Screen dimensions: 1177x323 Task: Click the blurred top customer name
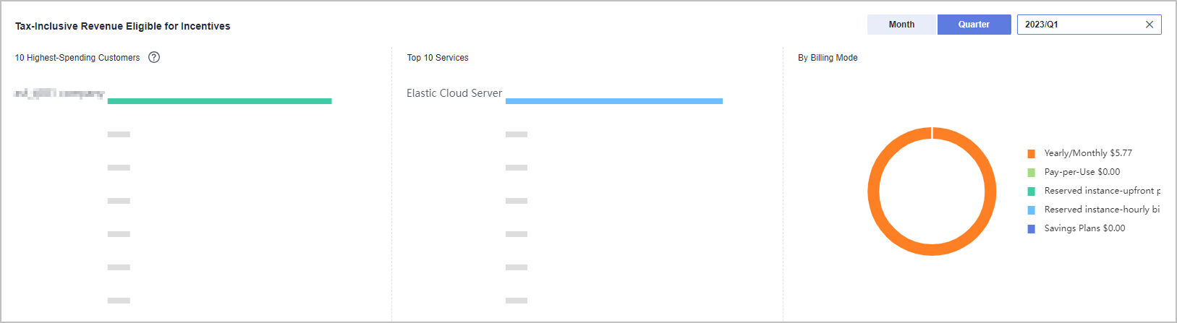tap(59, 94)
